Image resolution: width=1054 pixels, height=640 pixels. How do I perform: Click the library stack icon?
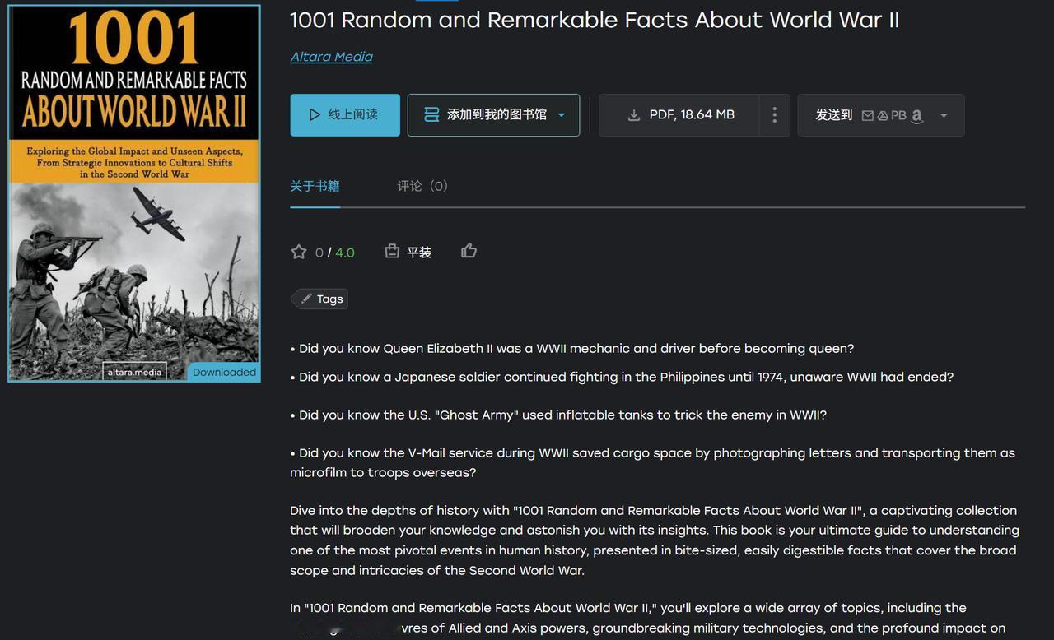point(431,115)
